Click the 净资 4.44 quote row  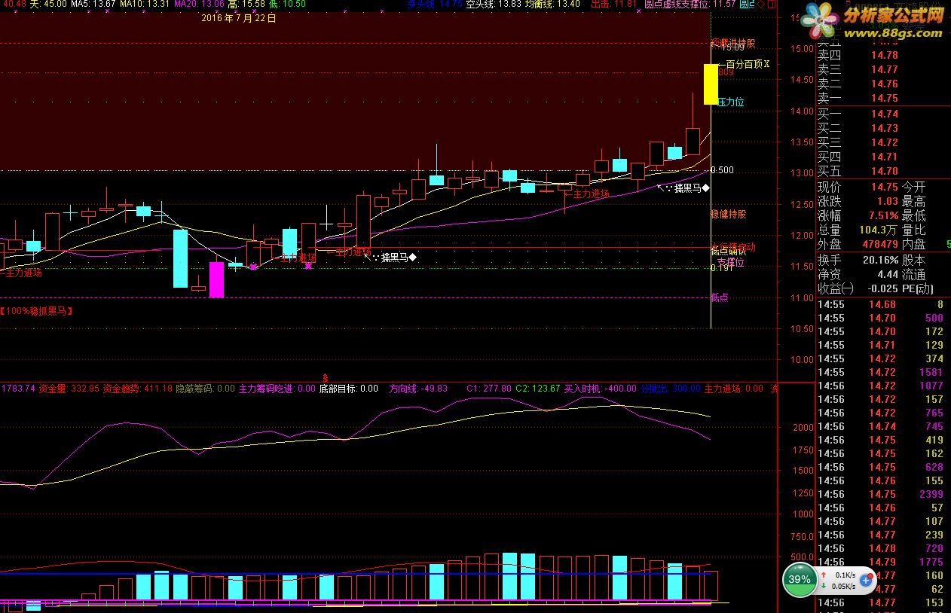(x=858, y=274)
